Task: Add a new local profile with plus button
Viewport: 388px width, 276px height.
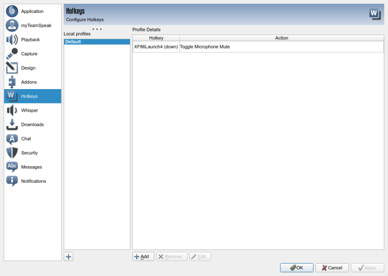Action: [x=68, y=257]
